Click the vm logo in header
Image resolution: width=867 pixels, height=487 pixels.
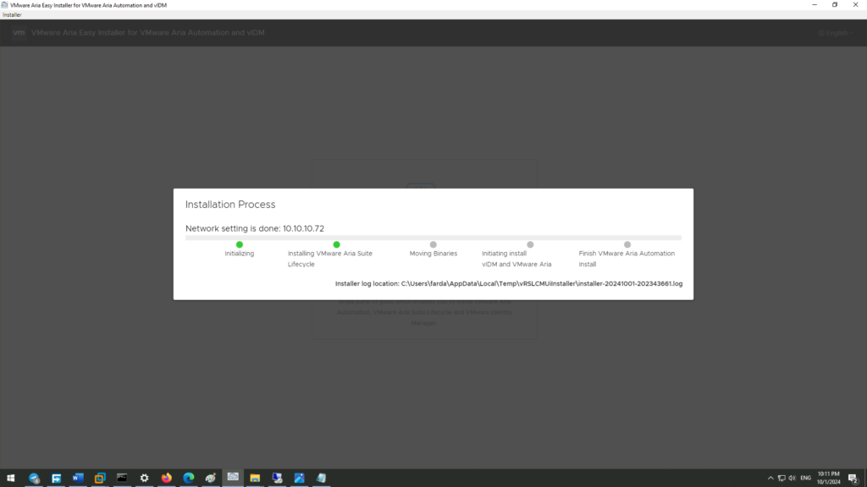19,33
